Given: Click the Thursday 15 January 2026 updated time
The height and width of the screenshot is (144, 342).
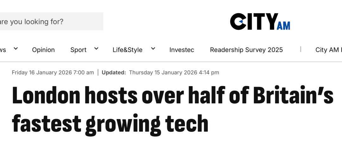Looking at the screenshot, I should tap(174, 73).
